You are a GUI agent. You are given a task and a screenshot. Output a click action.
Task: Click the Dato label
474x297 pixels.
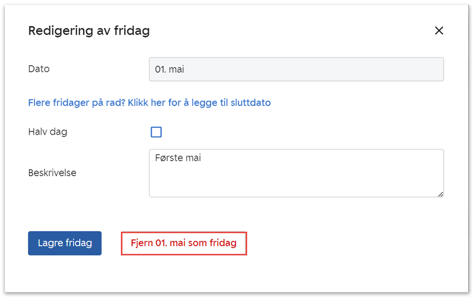(39, 69)
